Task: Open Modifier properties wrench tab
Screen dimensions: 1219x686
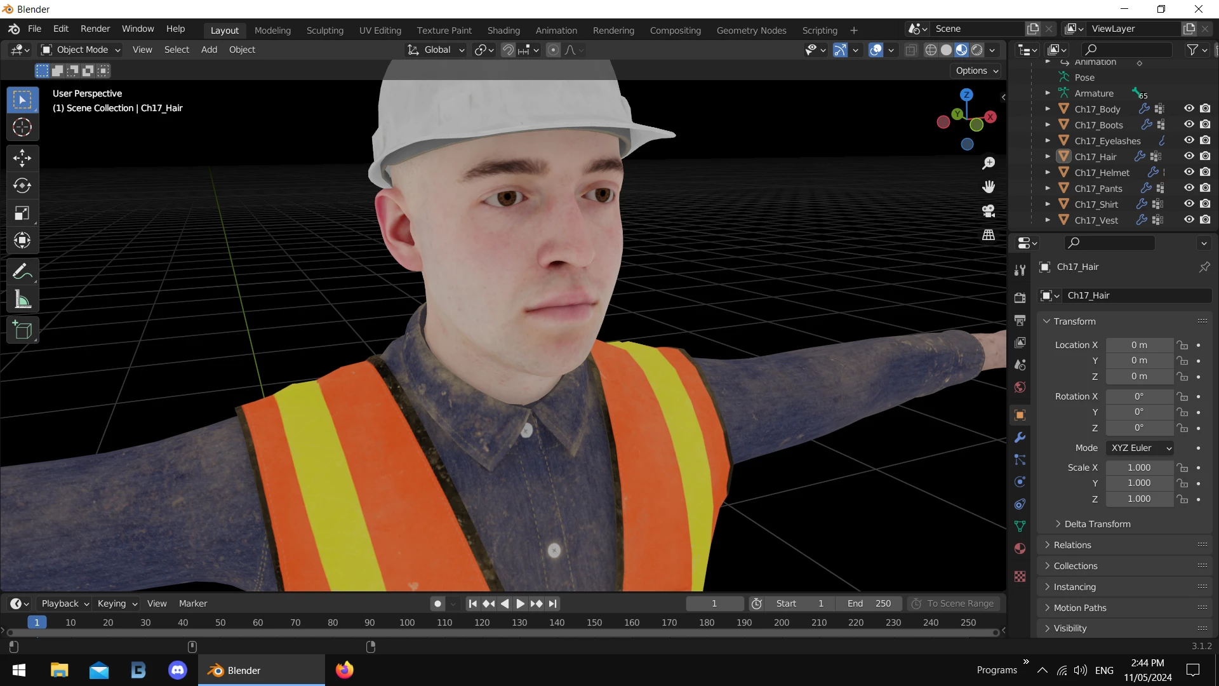Action: tap(1020, 438)
